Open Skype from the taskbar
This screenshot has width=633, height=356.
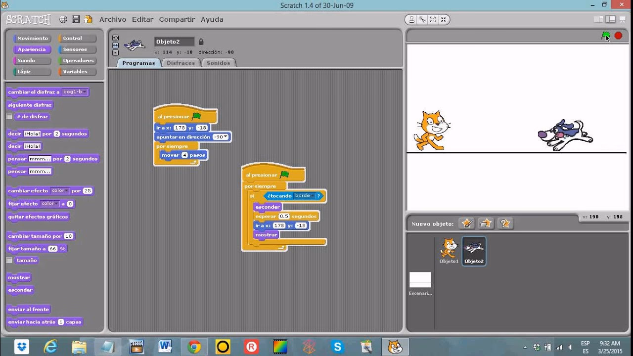click(x=338, y=347)
